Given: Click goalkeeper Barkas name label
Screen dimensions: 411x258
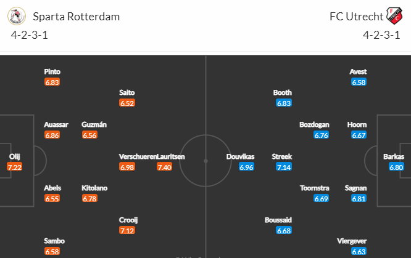Looking at the screenshot, I should point(394,156).
